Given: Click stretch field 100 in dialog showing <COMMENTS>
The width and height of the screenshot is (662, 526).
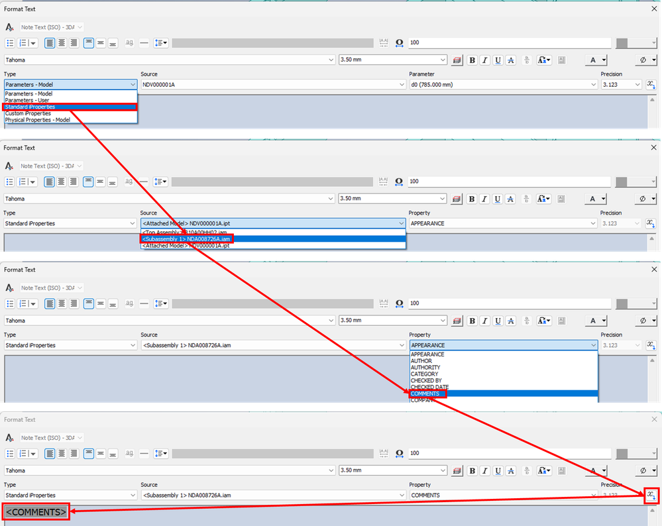Looking at the screenshot, I should point(510,453).
